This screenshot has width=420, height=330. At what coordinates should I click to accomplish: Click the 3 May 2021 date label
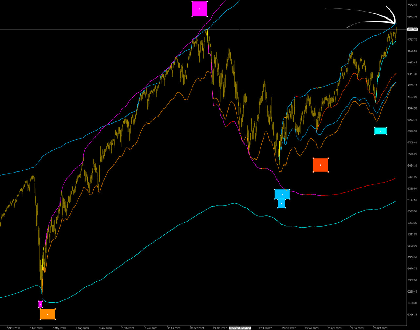click(151, 328)
